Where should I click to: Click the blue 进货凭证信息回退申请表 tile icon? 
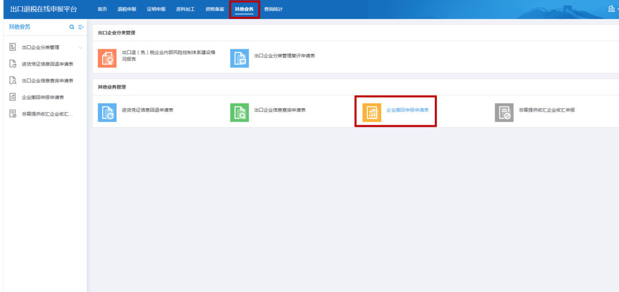point(107,112)
